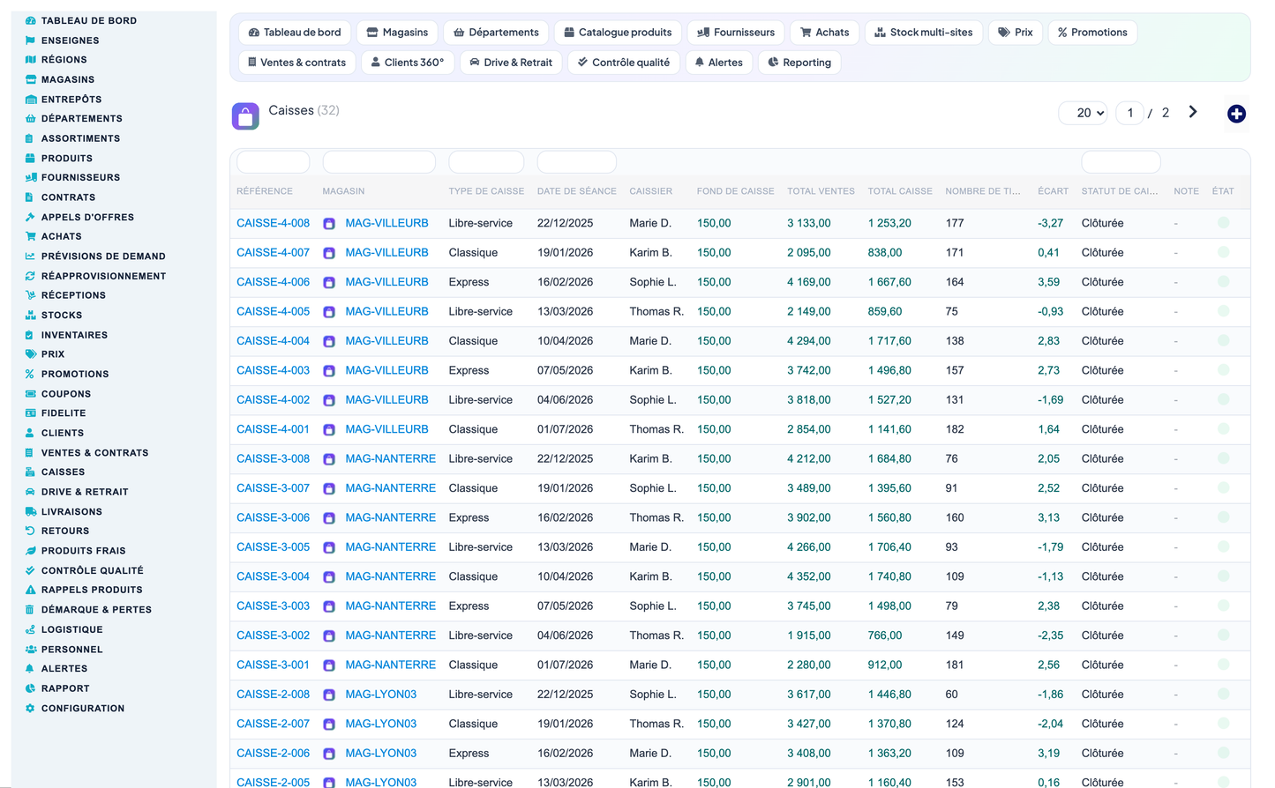This screenshot has width=1275, height=788.
Task: Open the CAISSE-4-006 reference link
Action: pyautogui.click(x=274, y=282)
